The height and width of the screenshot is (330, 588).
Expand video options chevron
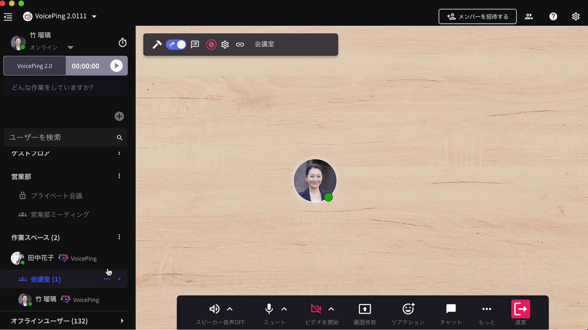(x=331, y=309)
